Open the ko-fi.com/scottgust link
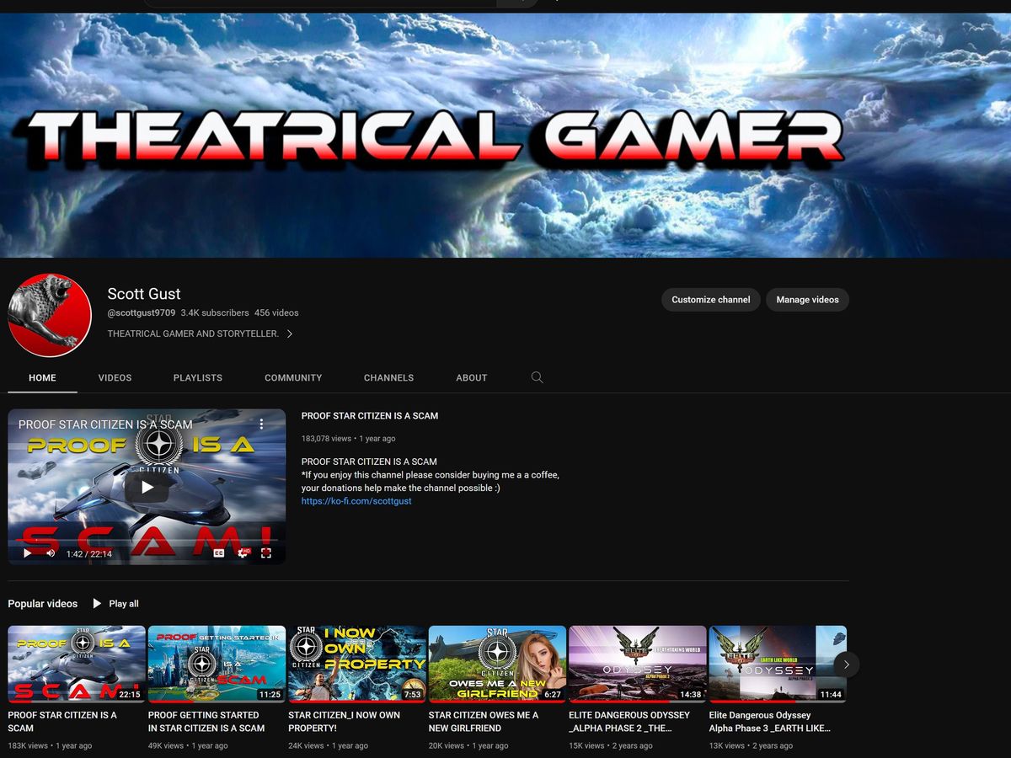The height and width of the screenshot is (758, 1011). [x=356, y=501]
